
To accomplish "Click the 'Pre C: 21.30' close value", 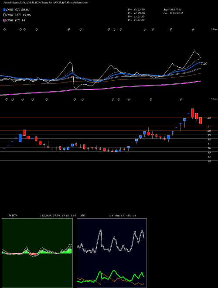I will [136, 20].
